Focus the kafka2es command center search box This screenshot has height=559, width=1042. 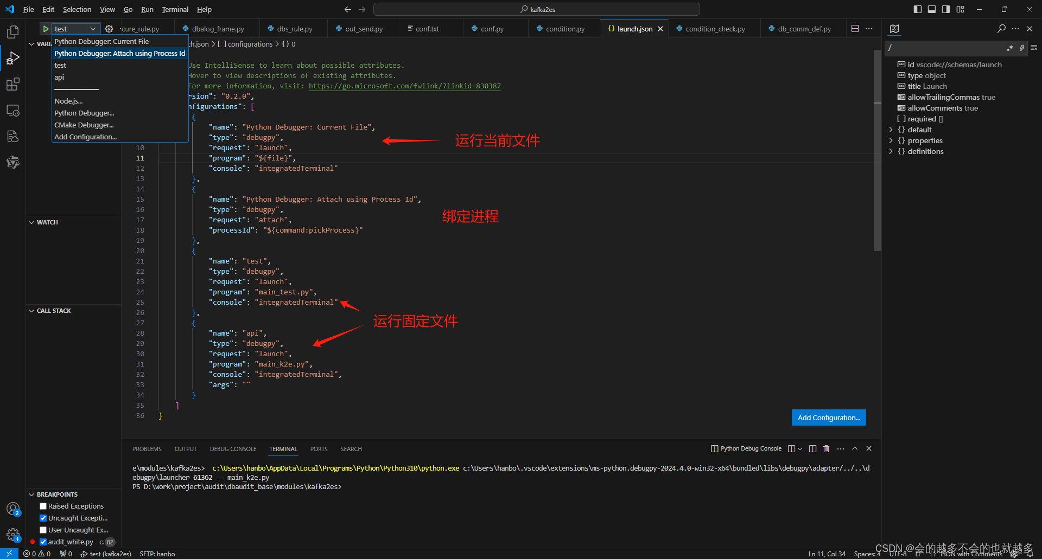[537, 9]
